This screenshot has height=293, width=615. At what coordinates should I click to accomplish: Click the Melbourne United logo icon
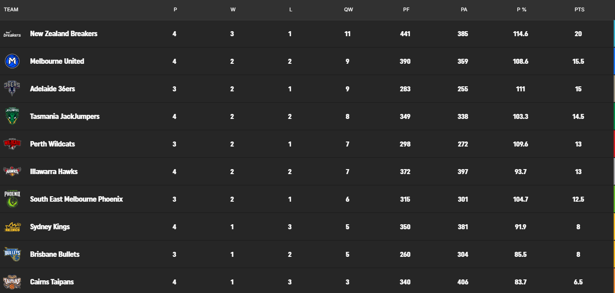click(12, 61)
